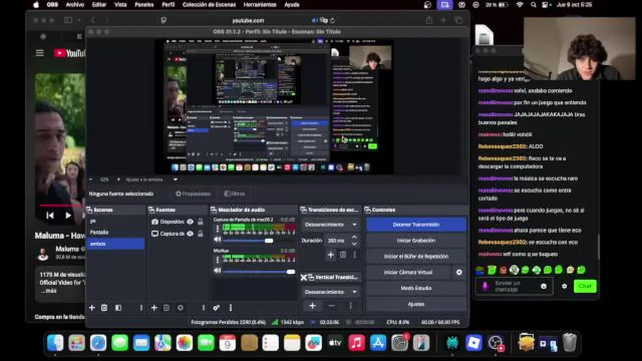The image size is (642, 361).
Task: Click Iniciar Cámara Virtual button
Action: 408,272
